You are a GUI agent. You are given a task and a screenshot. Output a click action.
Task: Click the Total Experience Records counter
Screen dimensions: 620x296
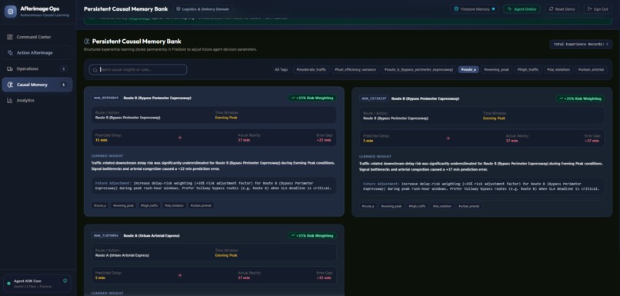581,45
